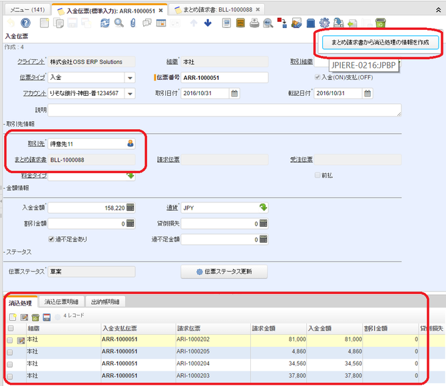446x386 pixels.
Task: Open the calendar for 転記日付
Action: click(367, 93)
